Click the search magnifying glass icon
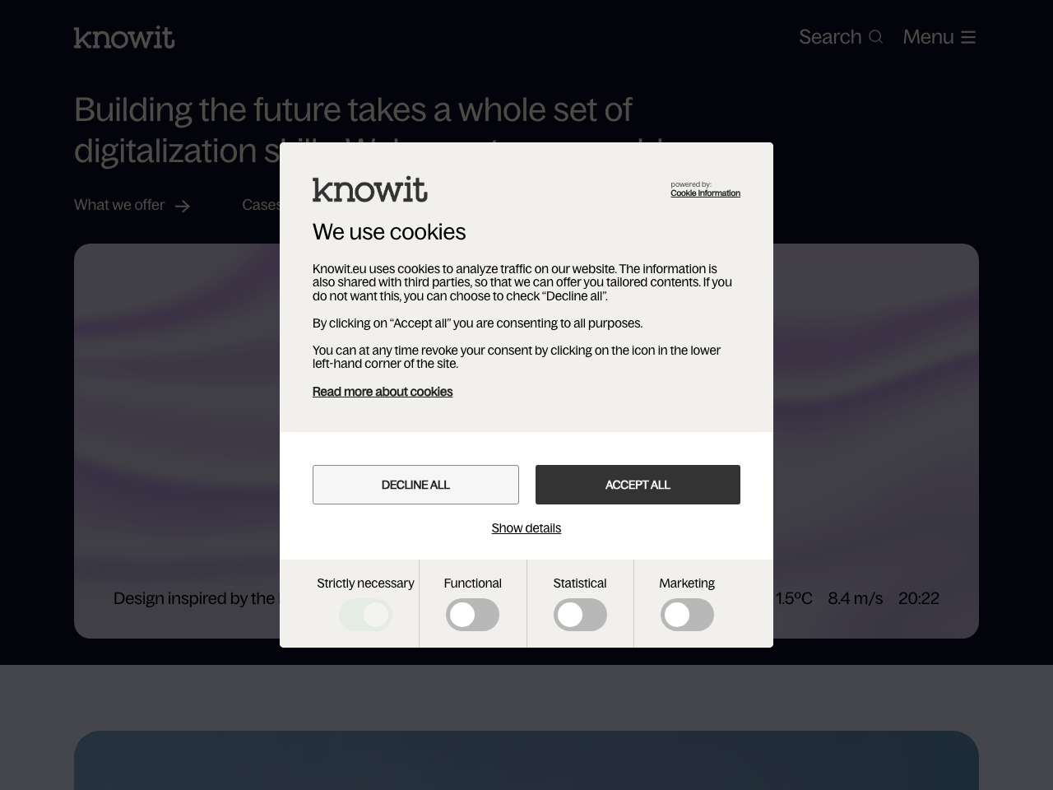This screenshot has width=1053, height=790. 874,37
